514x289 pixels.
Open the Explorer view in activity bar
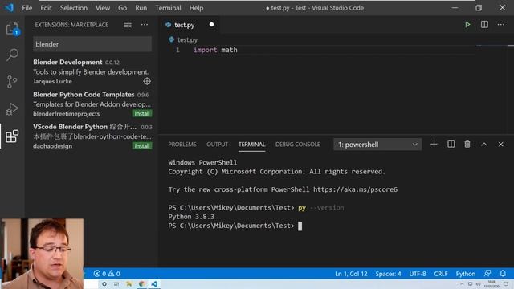tap(12, 29)
